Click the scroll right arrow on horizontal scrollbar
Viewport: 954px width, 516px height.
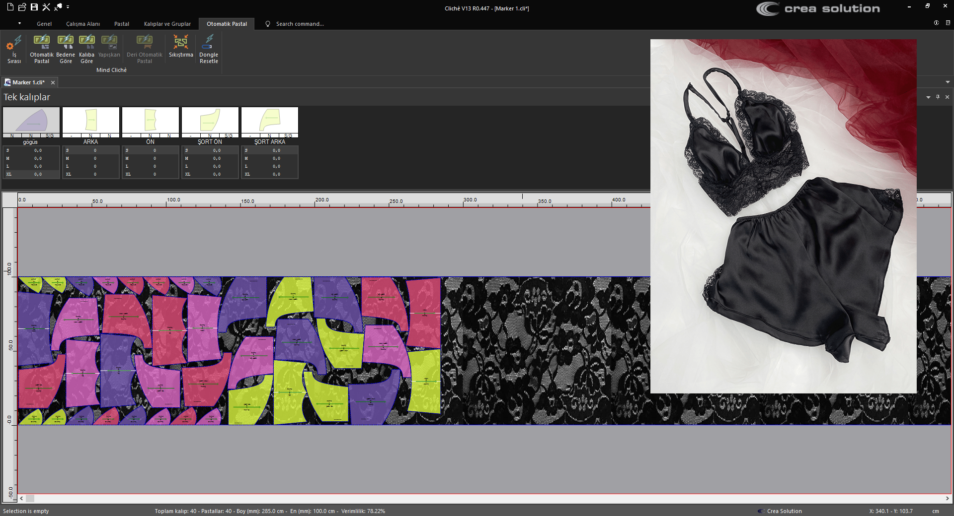click(947, 498)
